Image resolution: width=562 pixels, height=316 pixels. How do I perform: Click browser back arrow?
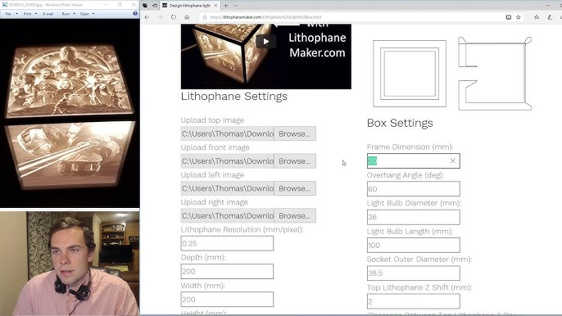[147, 17]
